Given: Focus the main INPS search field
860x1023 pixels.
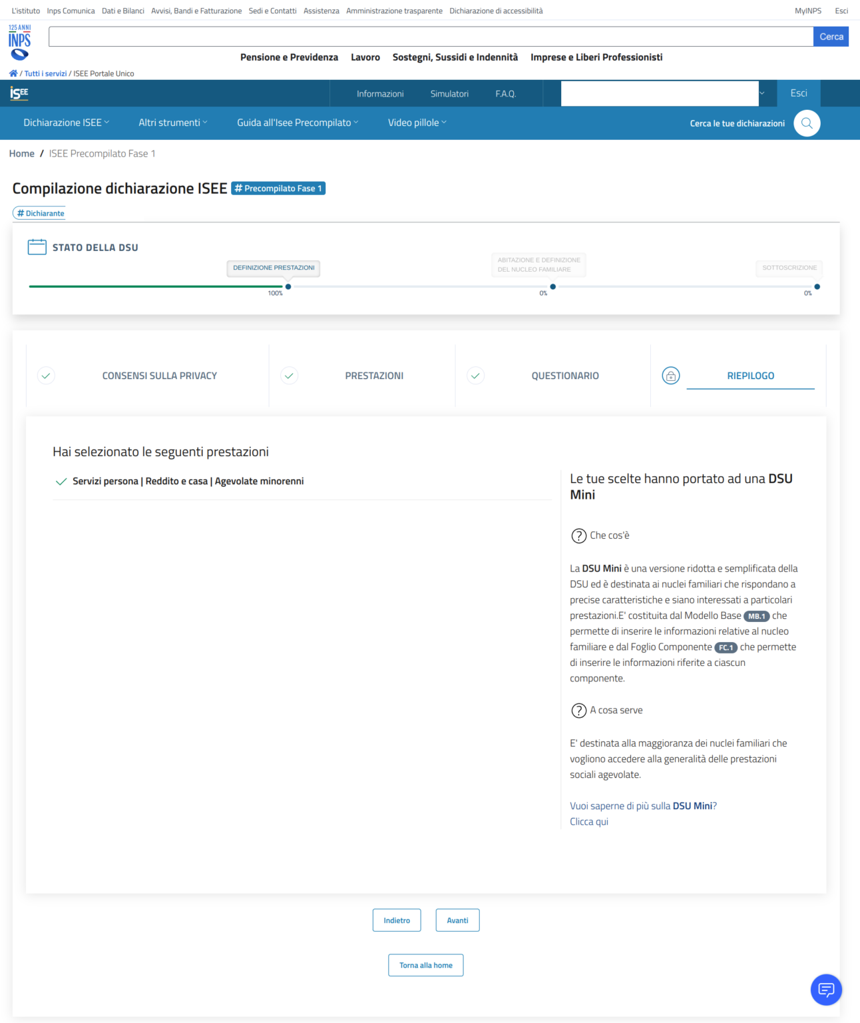Looking at the screenshot, I should tap(431, 37).
